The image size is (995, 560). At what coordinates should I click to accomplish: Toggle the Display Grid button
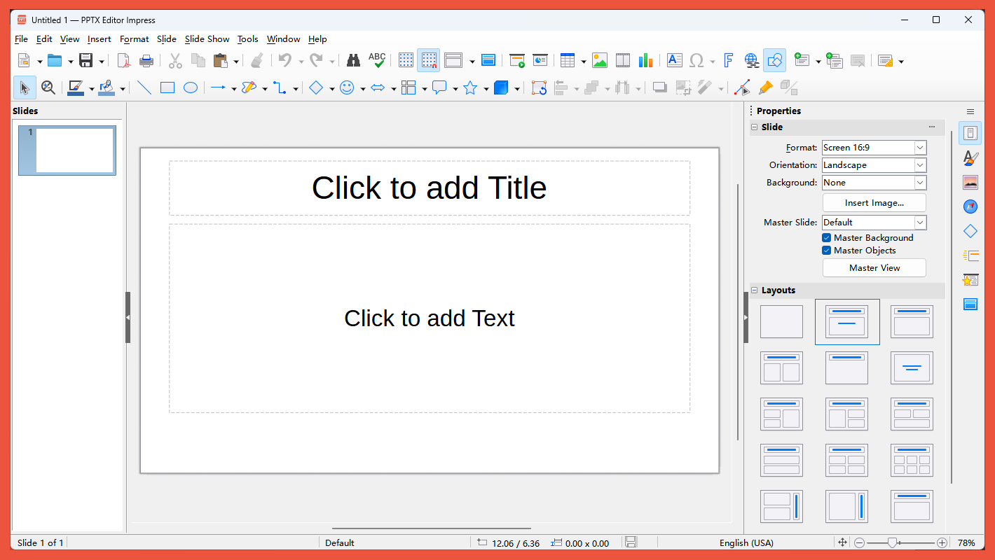pos(406,60)
